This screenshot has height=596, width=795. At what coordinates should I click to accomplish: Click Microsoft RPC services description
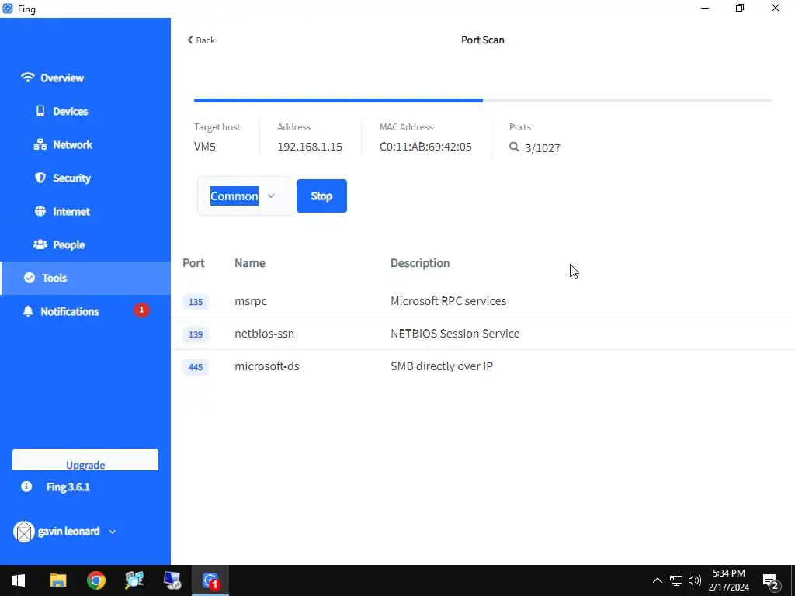click(448, 301)
